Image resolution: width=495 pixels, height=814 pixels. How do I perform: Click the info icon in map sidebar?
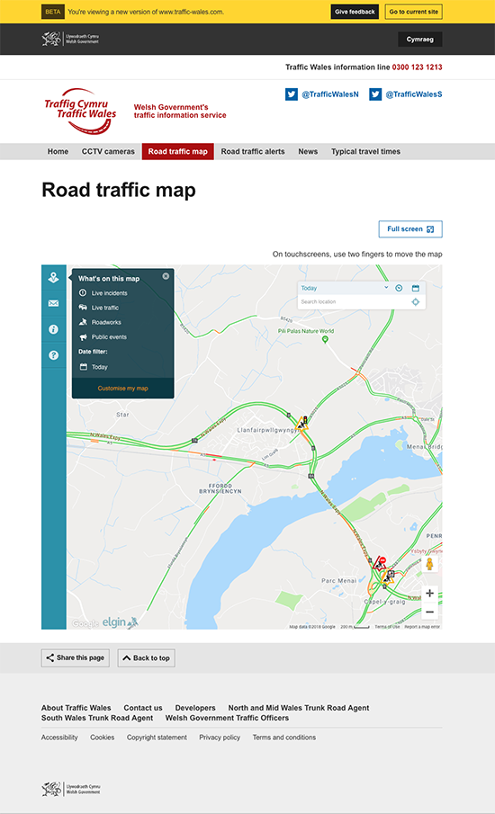click(x=53, y=329)
